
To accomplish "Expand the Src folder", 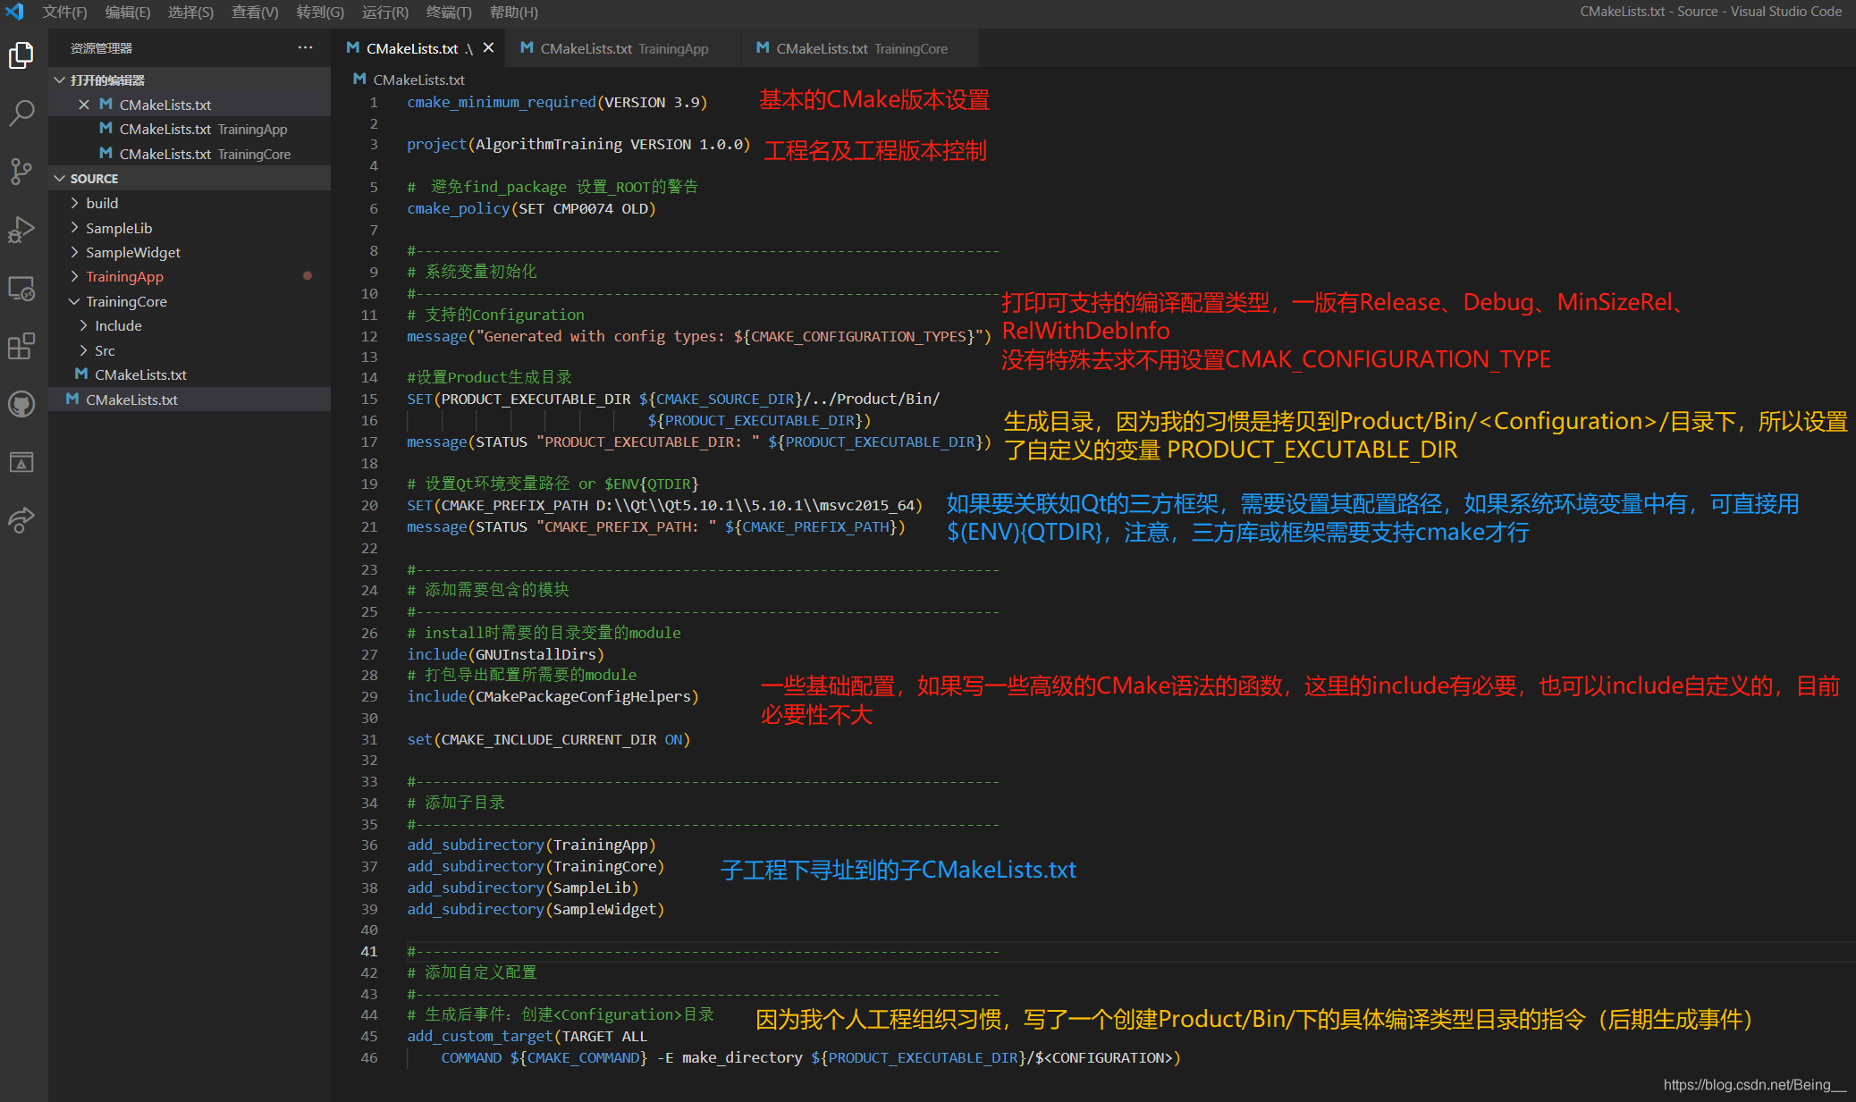I will pos(83,350).
